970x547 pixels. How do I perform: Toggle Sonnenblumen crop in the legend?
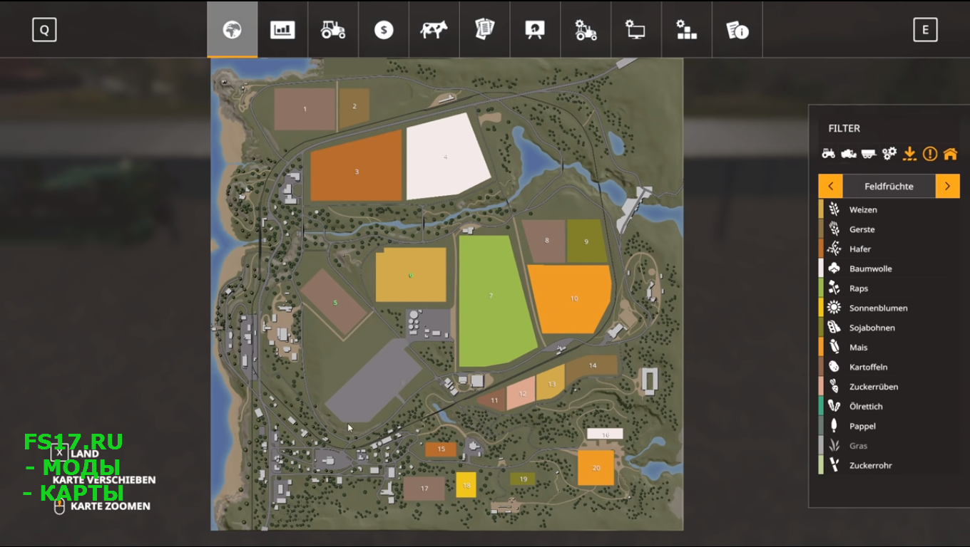[x=888, y=308]
